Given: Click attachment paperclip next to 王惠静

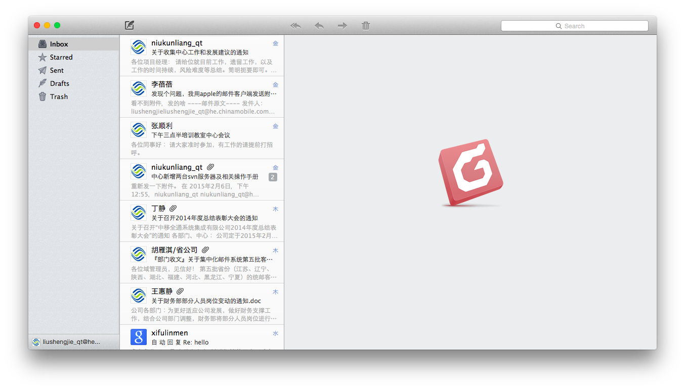Looking at the screenshot, I should click(180, 291).
